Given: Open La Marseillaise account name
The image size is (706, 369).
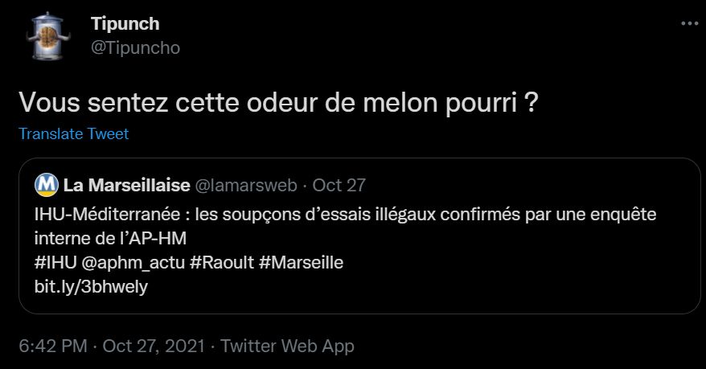Looking at the screenshot, I should point(126,186).
